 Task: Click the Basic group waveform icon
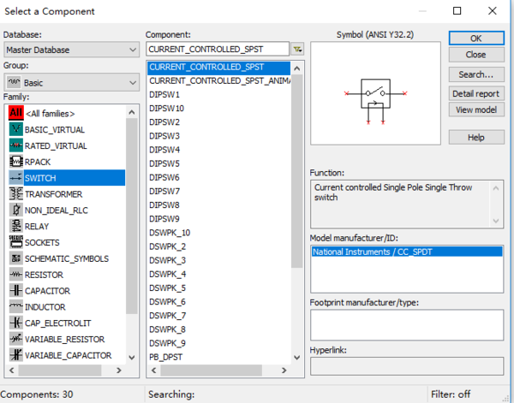pyautogui.click(x=14, y=82)
